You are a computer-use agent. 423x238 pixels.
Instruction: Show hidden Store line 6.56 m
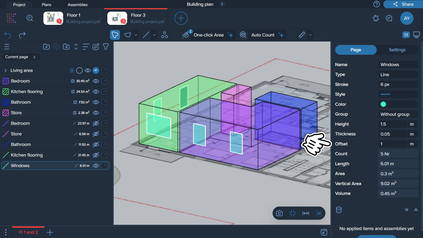[x=96, y=134]
